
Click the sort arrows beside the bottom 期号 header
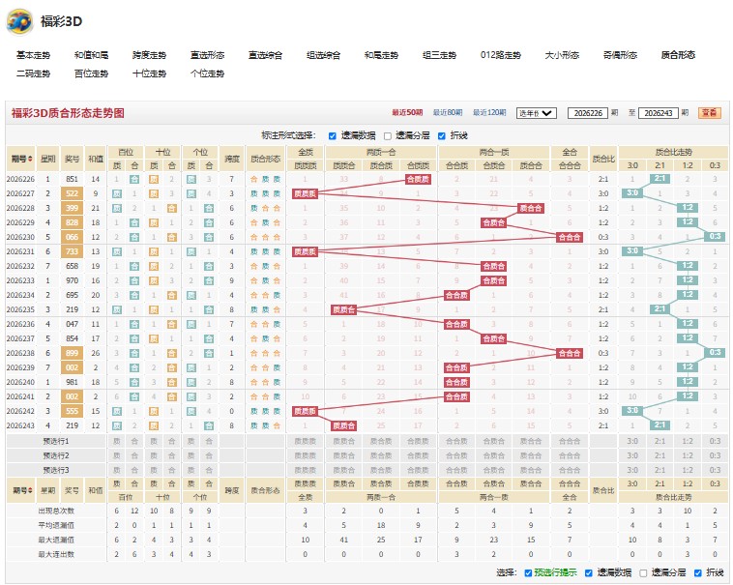pyautogui.click(x=30, y=490)
